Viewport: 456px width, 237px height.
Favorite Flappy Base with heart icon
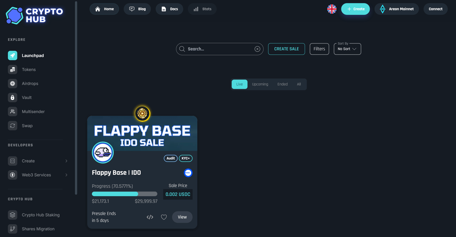click(x=164, y=217)
